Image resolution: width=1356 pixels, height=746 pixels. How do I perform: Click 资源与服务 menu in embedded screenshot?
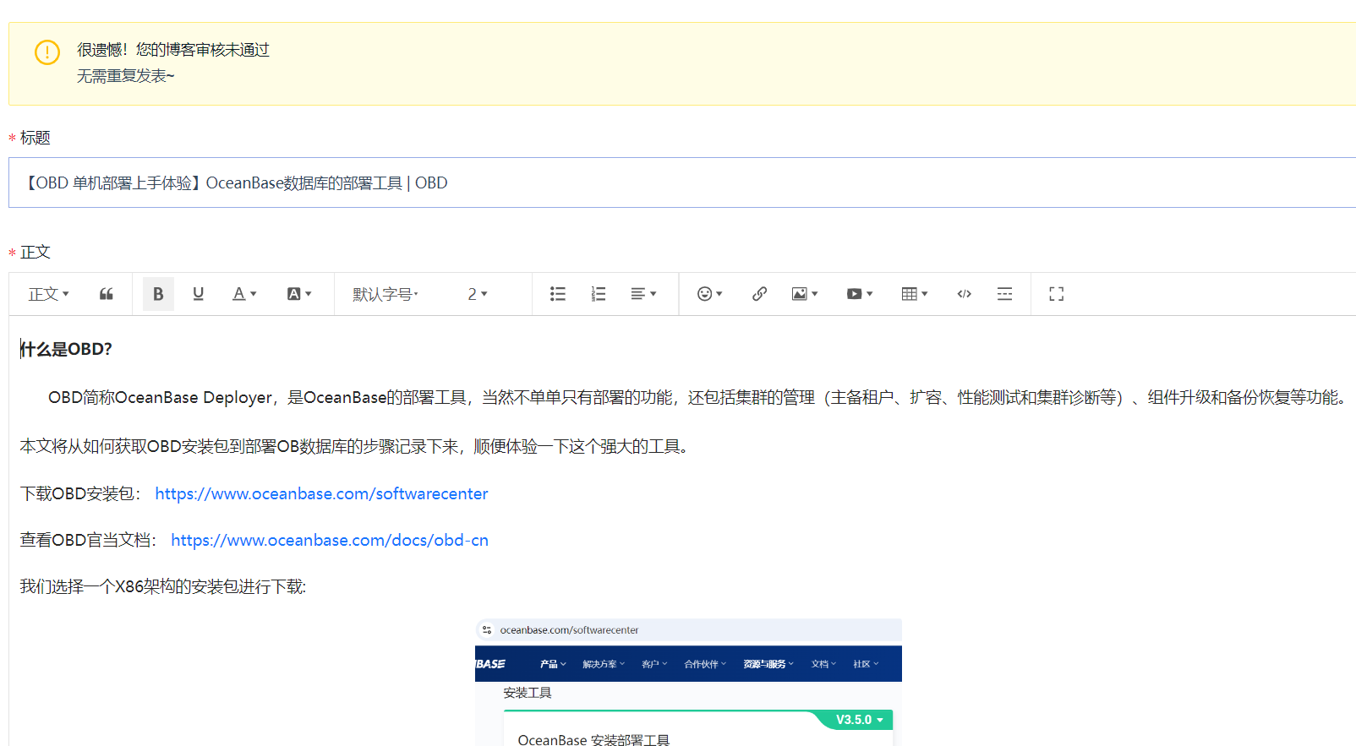point(768,664)
